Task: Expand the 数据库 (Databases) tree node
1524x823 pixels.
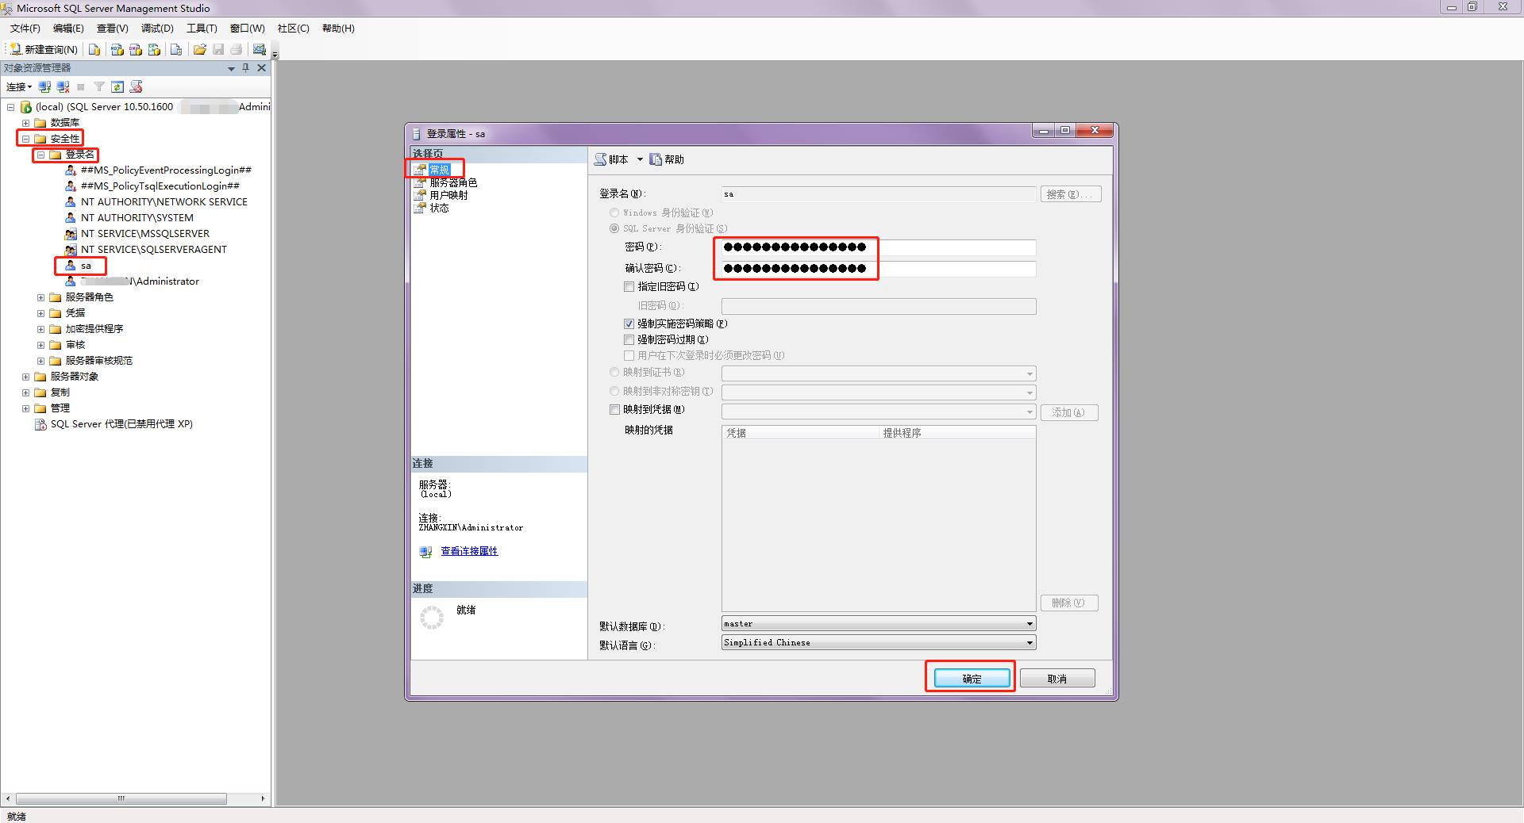Action: (x=25, y=123)
